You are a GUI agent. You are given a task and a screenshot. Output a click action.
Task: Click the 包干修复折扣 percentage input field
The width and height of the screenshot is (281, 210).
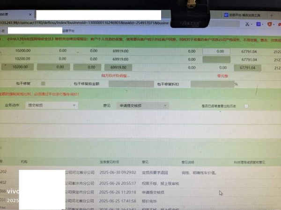[212, 84]
